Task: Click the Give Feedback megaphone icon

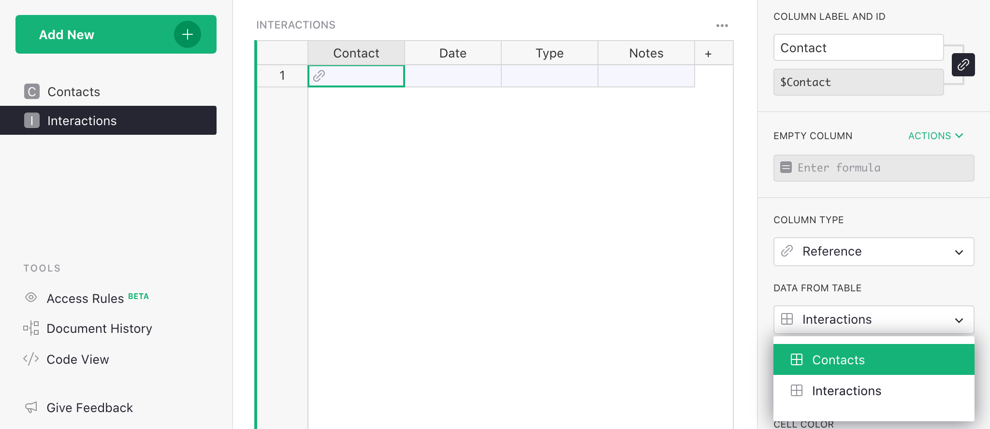Action: click(31, 407)
